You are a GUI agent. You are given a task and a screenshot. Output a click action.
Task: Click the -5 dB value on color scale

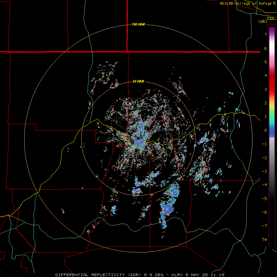click(x=264, y=199)
